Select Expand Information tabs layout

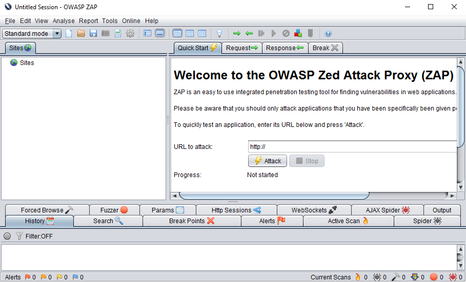coord(190,33)
